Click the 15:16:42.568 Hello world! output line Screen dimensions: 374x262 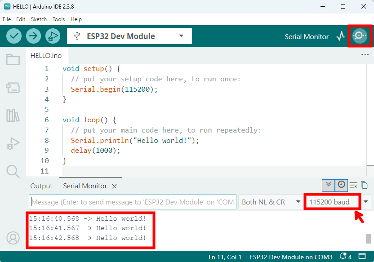pos(88,238)
